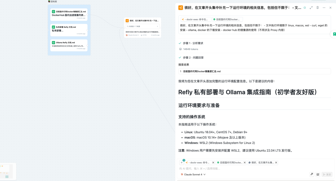Click the right connector handle of the 私有部署 Refly node
The width and height of the screenshot is (336, 181).
pyautogui.click(x=87, y=30)
